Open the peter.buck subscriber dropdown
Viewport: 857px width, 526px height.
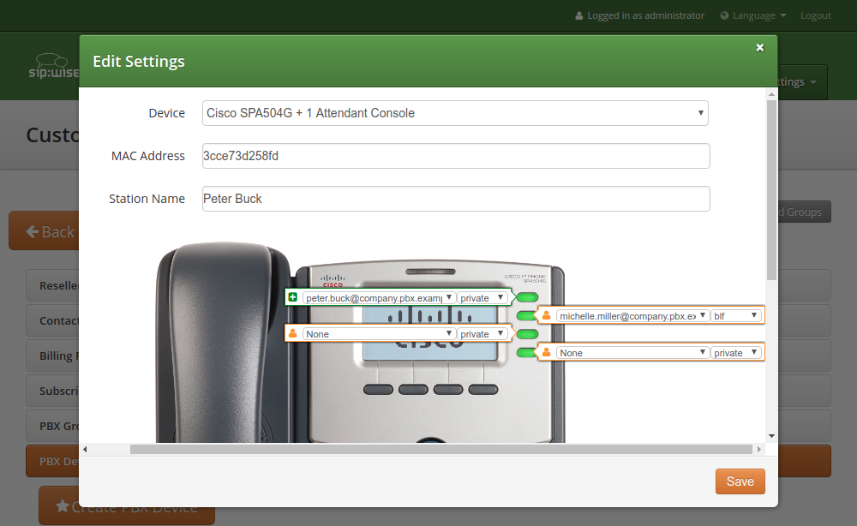379,297
